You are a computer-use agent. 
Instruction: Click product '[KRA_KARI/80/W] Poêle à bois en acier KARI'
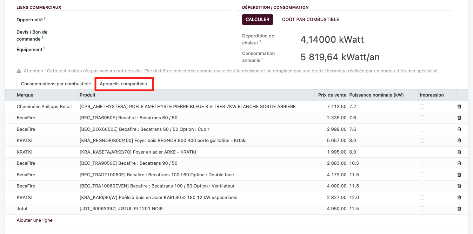(159, 197)
